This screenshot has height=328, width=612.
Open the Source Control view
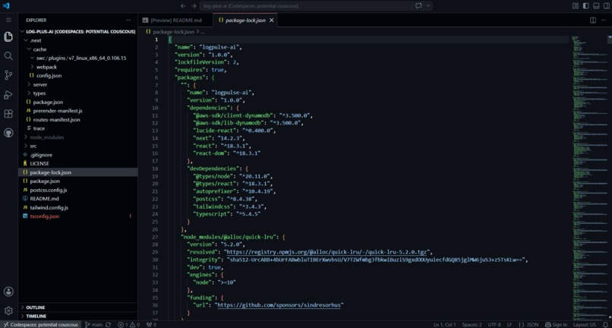coord(8,75)
